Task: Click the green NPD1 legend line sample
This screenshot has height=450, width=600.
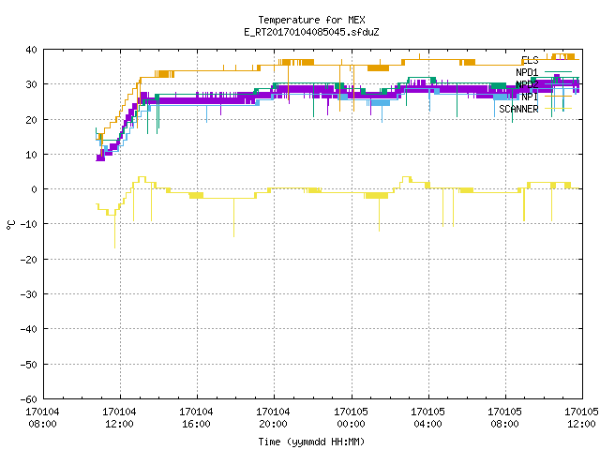Action: [558, 71]
